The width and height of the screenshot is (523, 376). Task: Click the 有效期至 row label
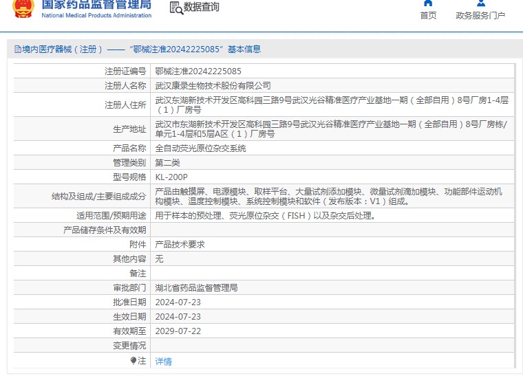pyautogui.click(x=129, y=331)
